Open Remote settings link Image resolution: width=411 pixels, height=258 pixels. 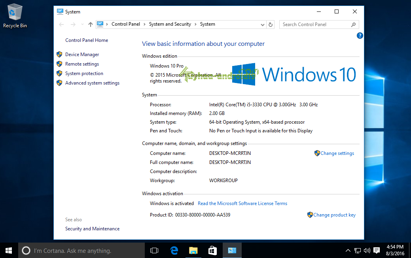tap(82, 64)
